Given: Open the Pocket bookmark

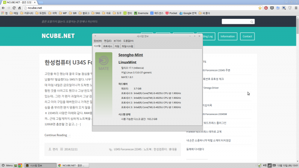Looking at the screenshot, I should point(171,13).
